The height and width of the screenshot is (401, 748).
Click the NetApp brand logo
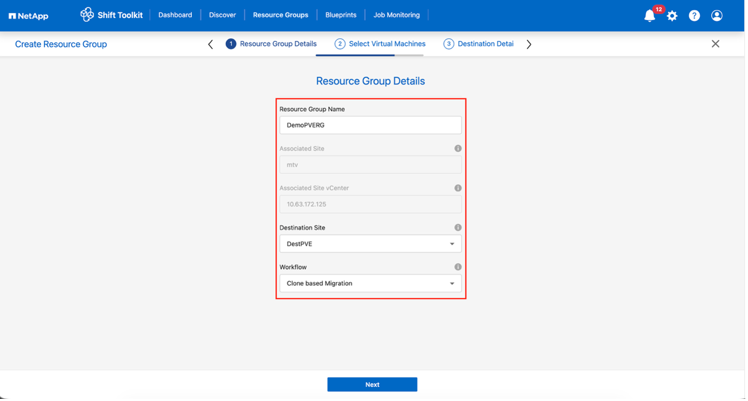point(28,16)
